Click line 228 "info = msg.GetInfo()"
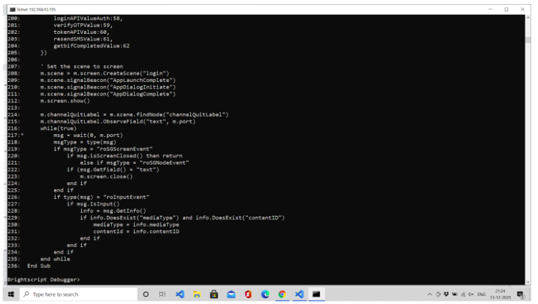Viewport: 538px width, 304px height. [113, 211]
